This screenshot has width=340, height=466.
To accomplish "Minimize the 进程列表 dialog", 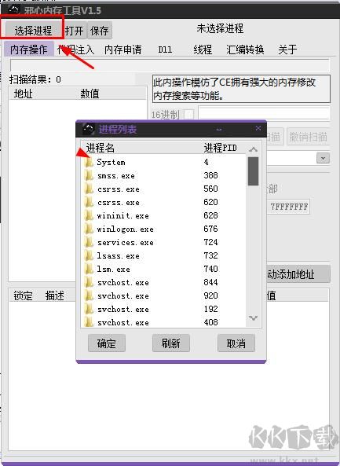I will [219, 130].
